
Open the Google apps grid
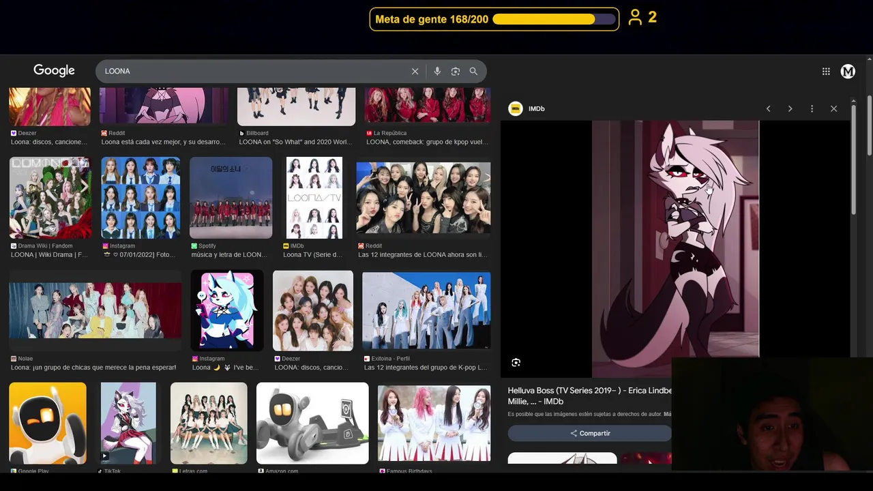[x=826, y=71]
